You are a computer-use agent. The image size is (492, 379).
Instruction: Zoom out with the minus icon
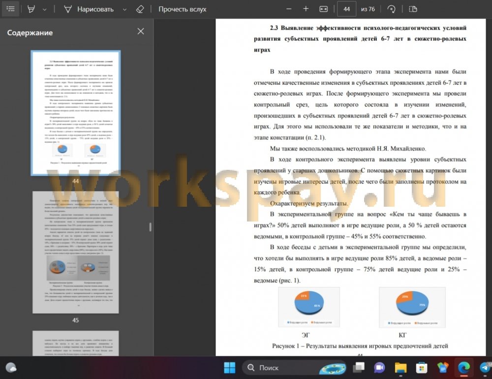(289, 9)
